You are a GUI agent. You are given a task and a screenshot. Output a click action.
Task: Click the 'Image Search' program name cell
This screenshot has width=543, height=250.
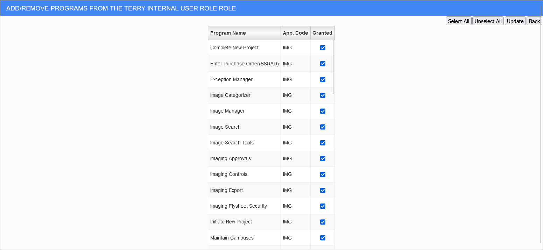244,127
